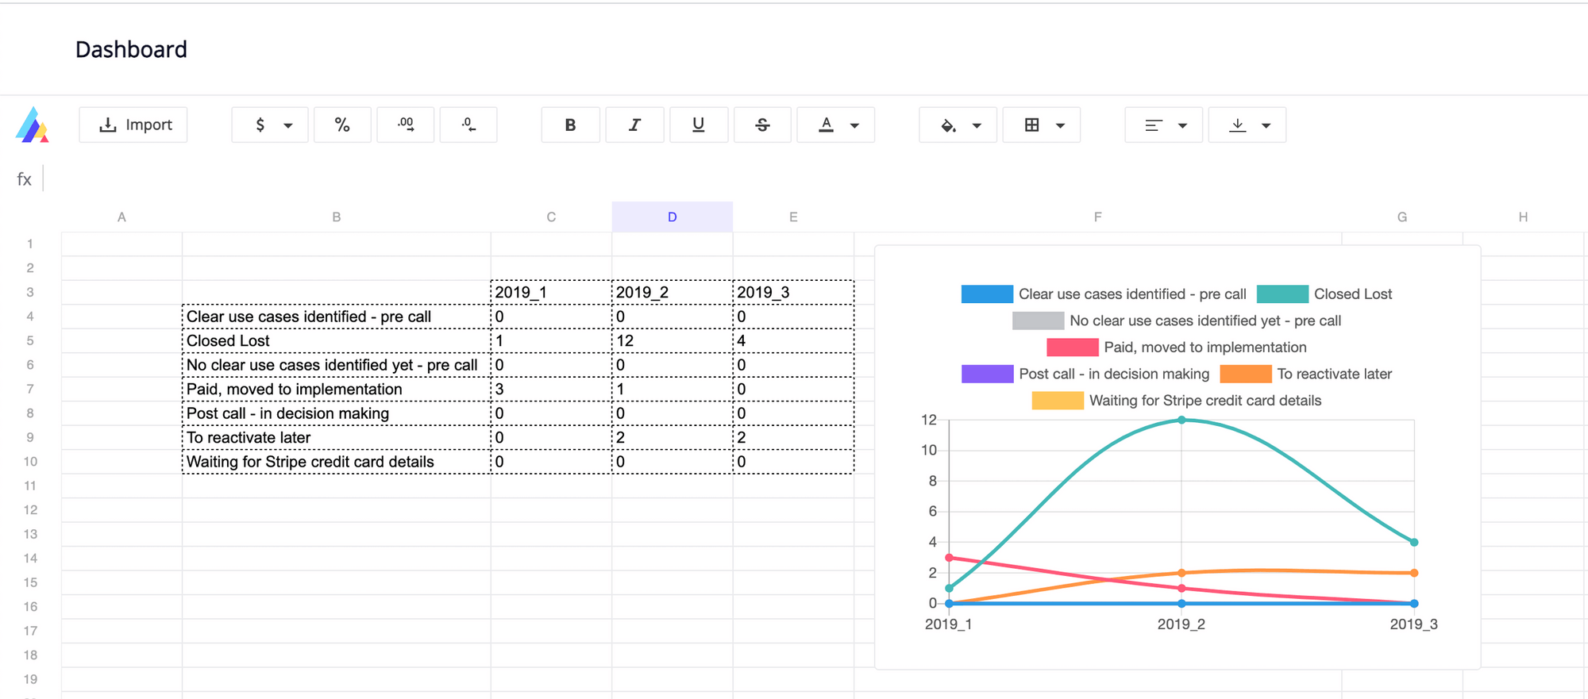This screenshot has height=699, width=1588.
Task: Open horizontal alignment dropdown
Action: pos(1164,125)
